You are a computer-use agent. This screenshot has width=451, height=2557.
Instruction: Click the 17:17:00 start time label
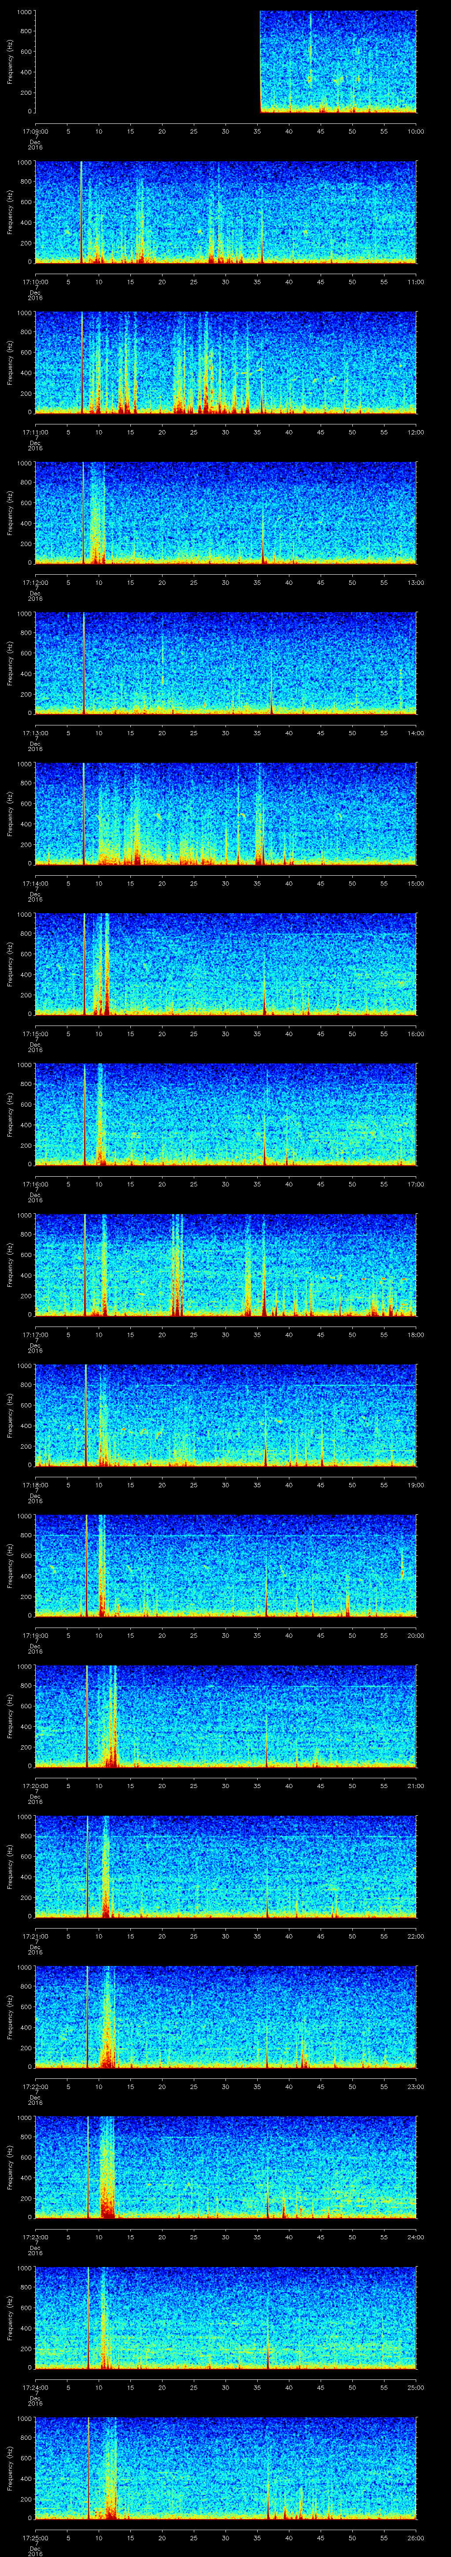(x=35, y=1334)
